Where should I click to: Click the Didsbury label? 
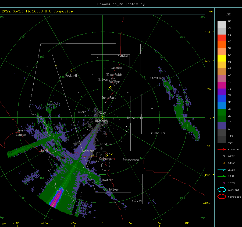coord(101,121)
